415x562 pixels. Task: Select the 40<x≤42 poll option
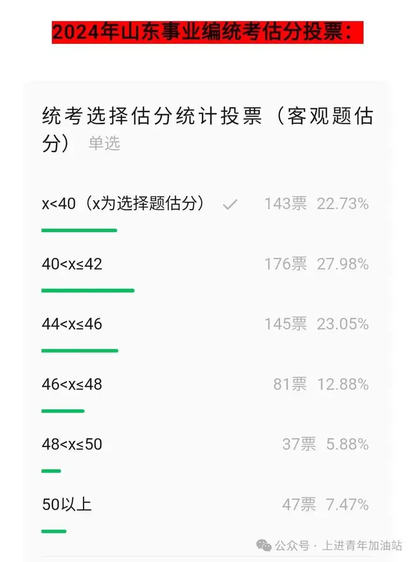206,274
